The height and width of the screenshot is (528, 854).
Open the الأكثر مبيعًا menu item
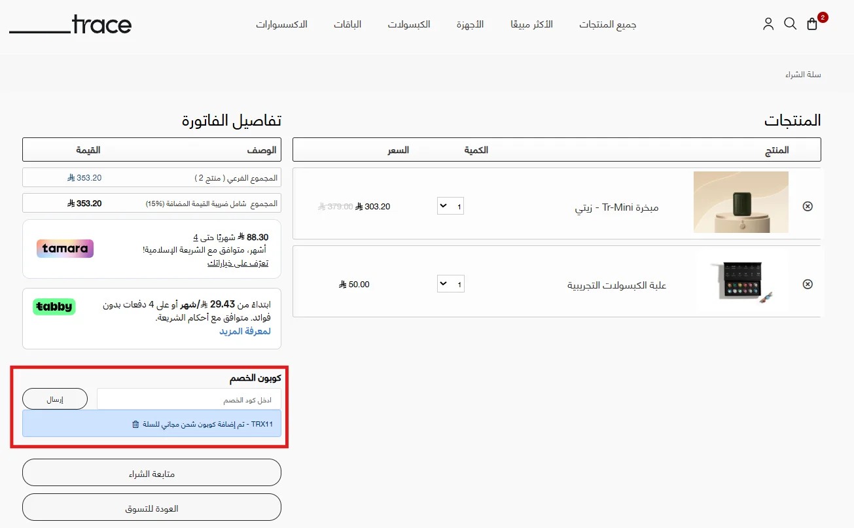pos(531,25)
